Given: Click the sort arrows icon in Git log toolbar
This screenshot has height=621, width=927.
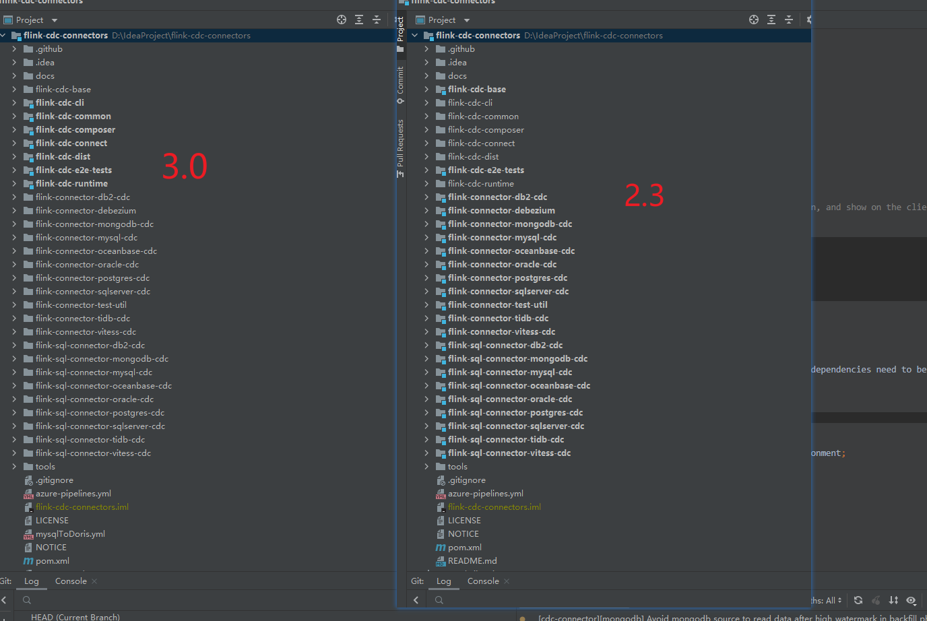Looking at the screenshot, I should (x=893, y=600).
